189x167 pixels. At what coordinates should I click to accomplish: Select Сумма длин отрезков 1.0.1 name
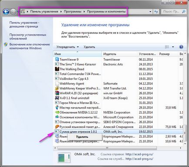coord(78,132)
